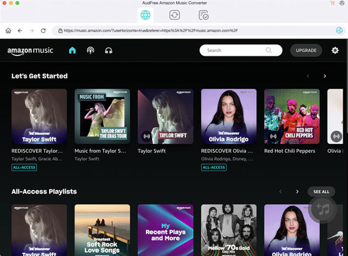Select the Amazon Music Home icon
Image resolution: width=348 pixels, height=256 pixels.
pyautogui.click(x=72, y=50)
